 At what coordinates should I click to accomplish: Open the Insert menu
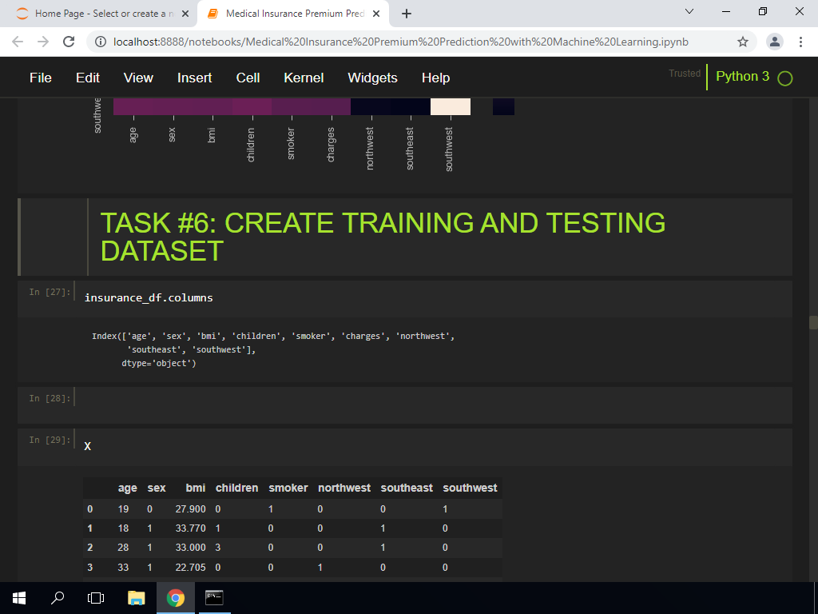click(x=195, y=78)
